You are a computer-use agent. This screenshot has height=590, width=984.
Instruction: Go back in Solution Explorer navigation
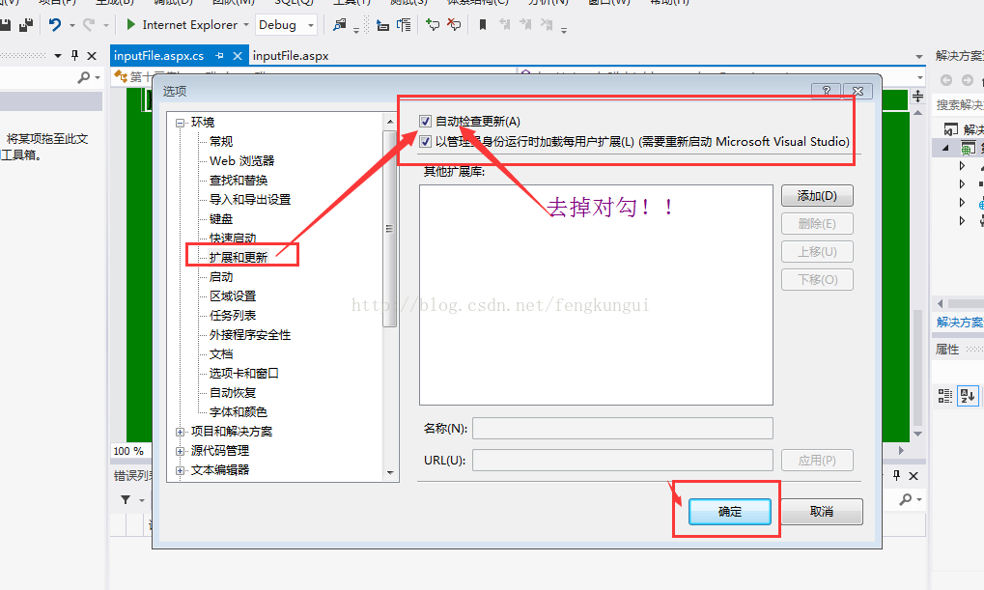pyautogui.click(x=946, y=80)
